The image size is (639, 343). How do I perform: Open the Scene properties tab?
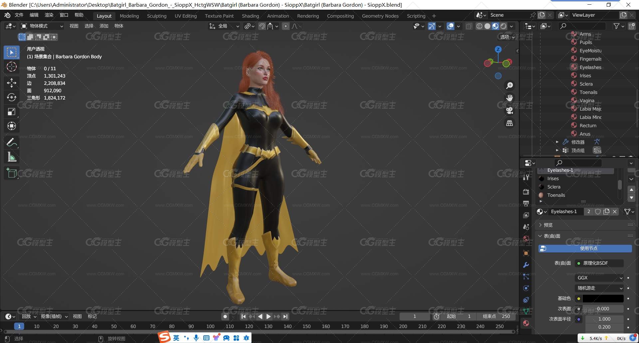tap(526, 227)
